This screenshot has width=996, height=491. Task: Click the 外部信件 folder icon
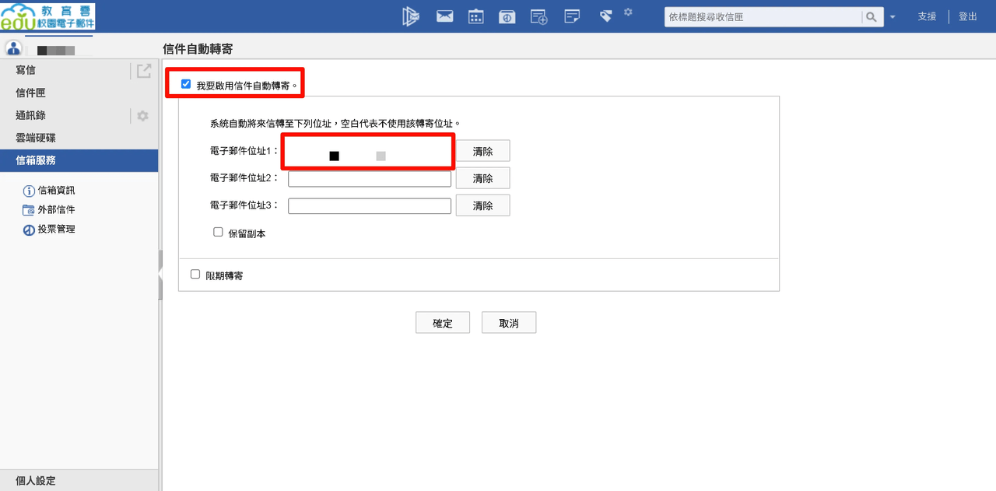[x=29, y=210]
